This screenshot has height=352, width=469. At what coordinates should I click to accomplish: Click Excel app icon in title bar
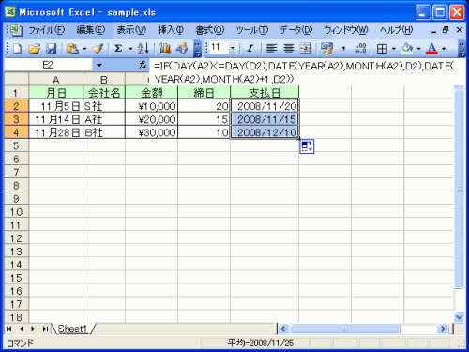(10, 12)
